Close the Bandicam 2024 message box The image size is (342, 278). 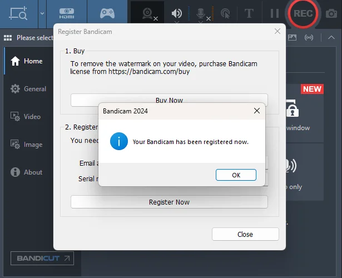257,111
